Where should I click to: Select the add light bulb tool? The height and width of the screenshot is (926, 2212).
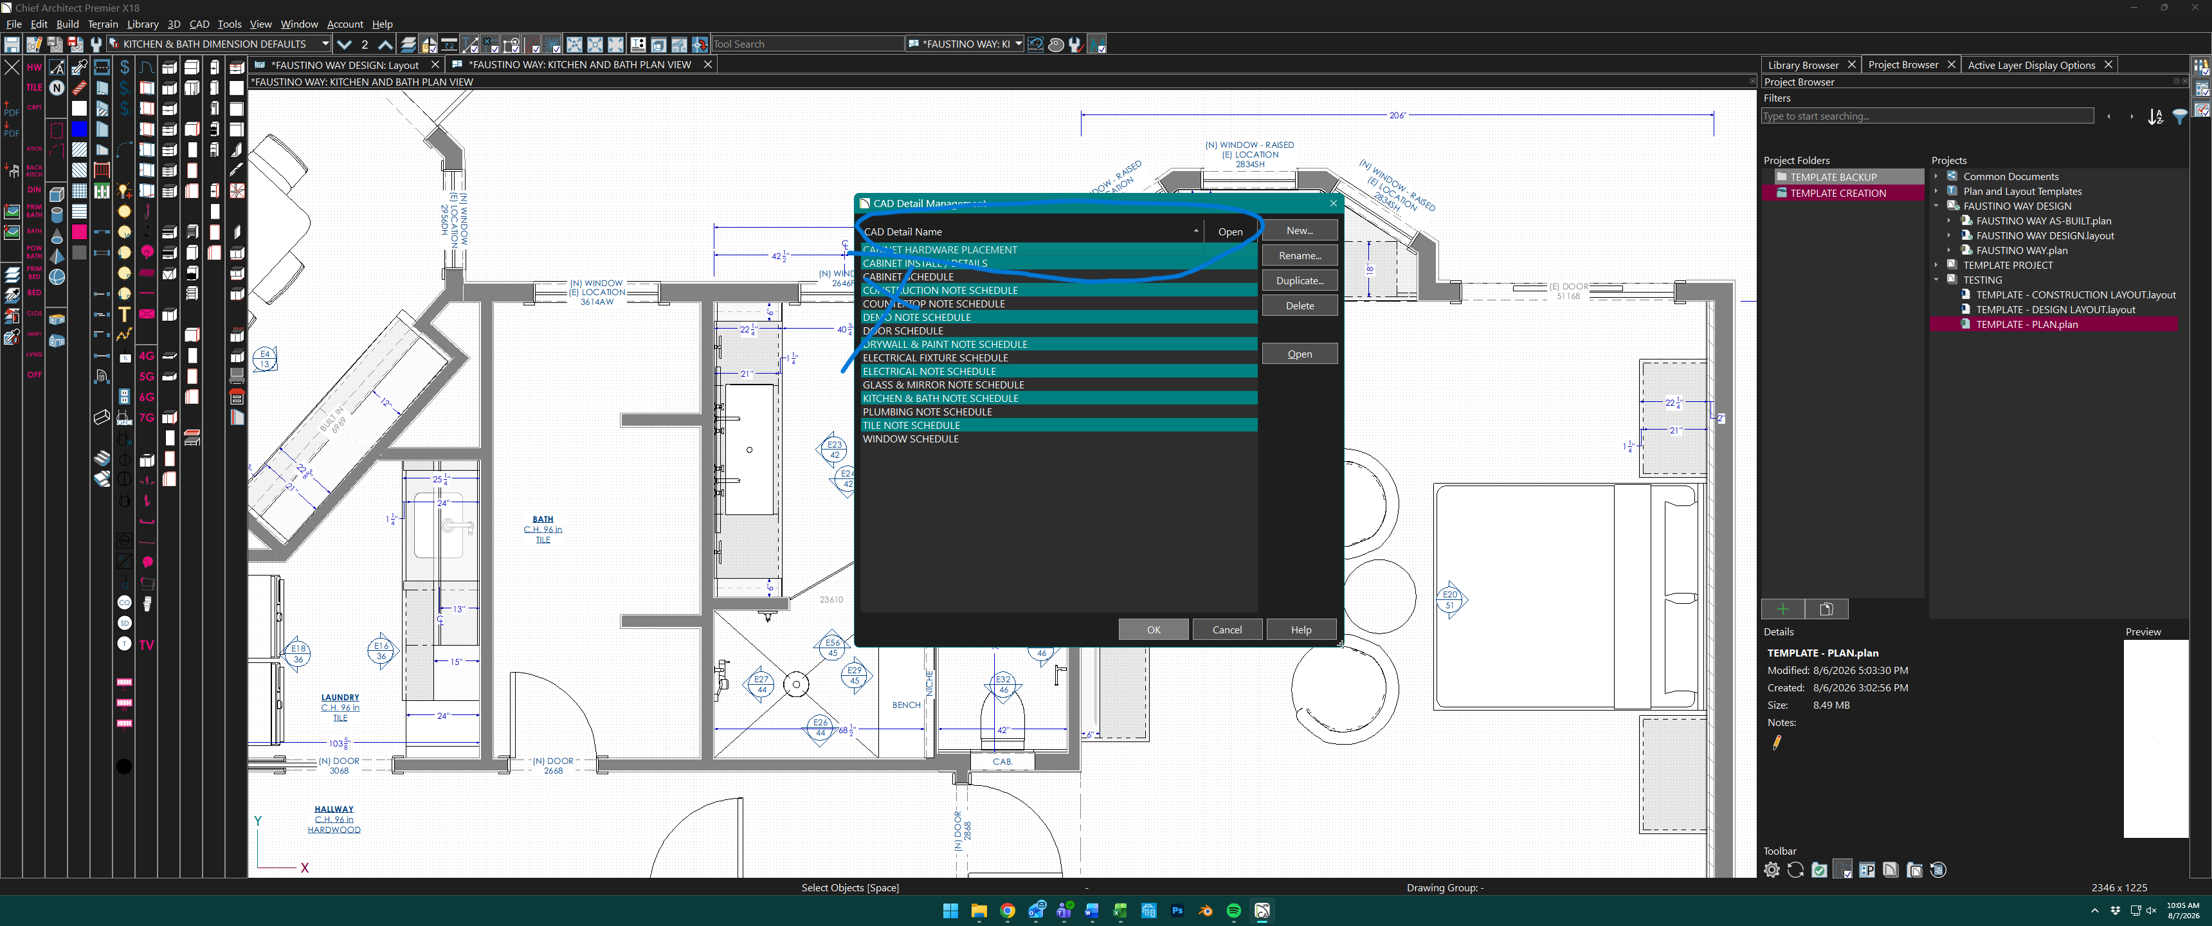(x=125, y=191)
